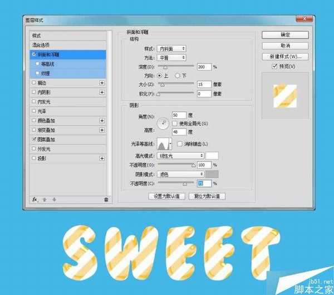Uncheck the 斜面和浮雕 checkbox
This screenshot has height=295, width=334.
[34, 55]
